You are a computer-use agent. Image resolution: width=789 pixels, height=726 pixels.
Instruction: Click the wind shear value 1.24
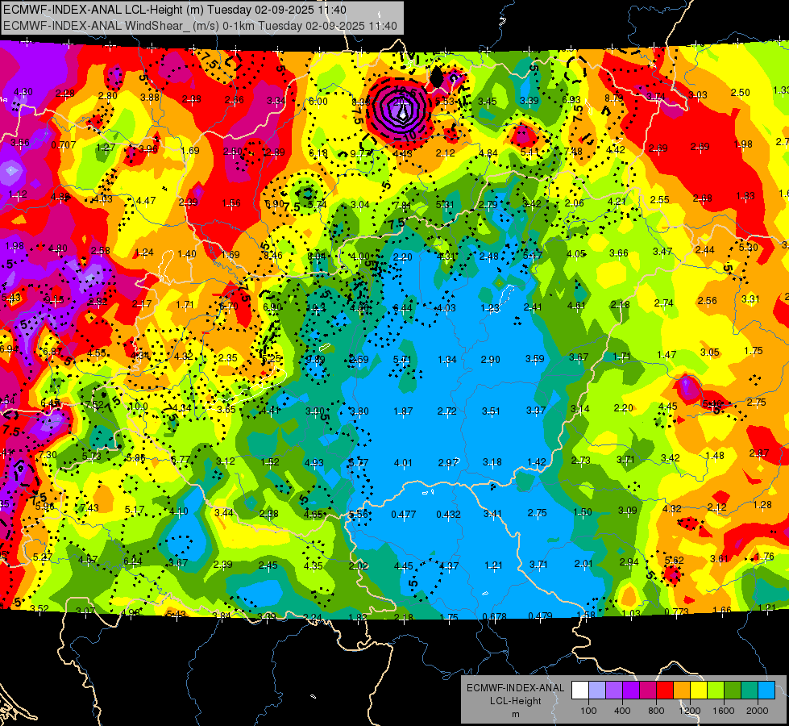pos(144,252)
